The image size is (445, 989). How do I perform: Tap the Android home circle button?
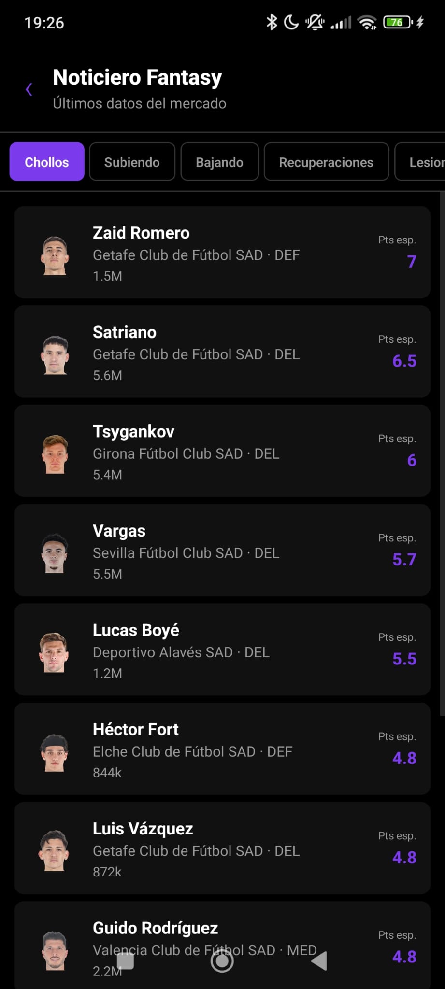[222, 961]
